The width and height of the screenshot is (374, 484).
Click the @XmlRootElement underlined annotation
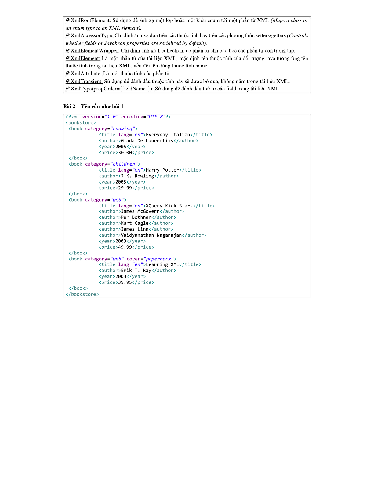click(88, 20)
